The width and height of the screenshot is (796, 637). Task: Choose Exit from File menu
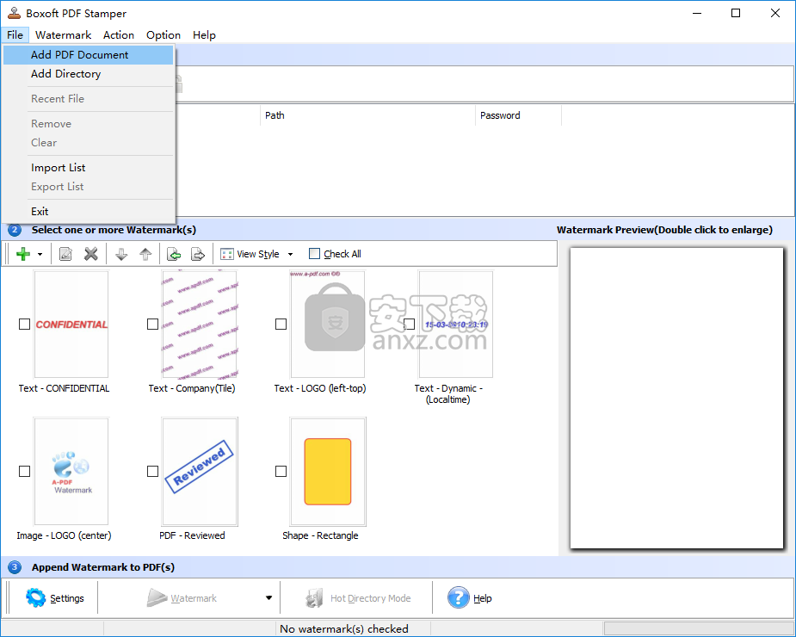coord(89,211)
